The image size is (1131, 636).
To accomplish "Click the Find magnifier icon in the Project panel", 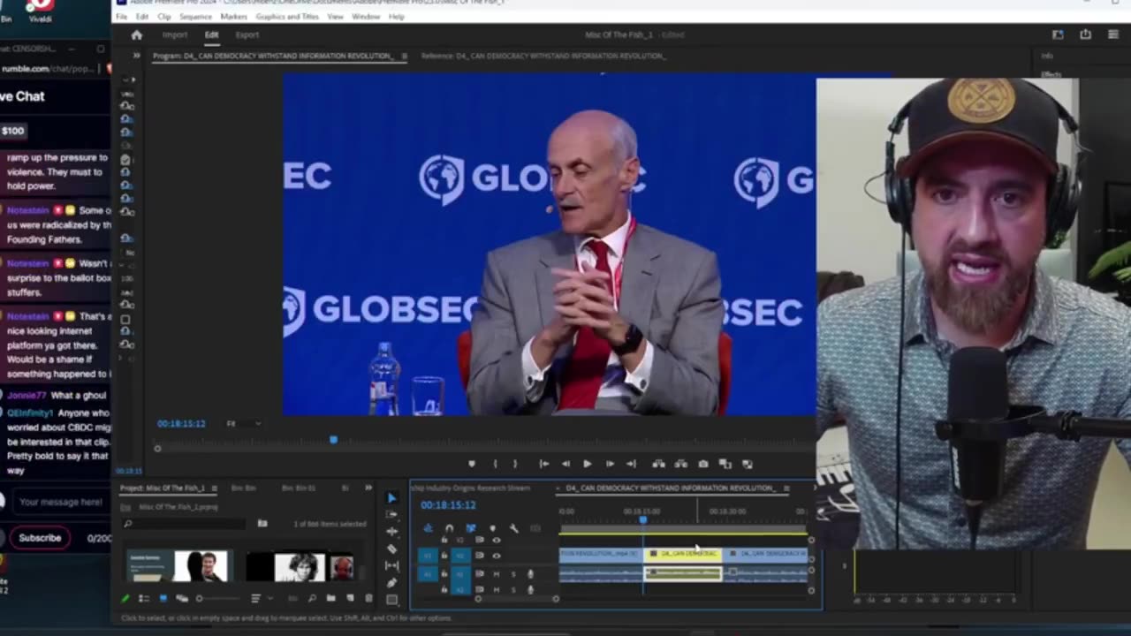I will click(312, 598).
